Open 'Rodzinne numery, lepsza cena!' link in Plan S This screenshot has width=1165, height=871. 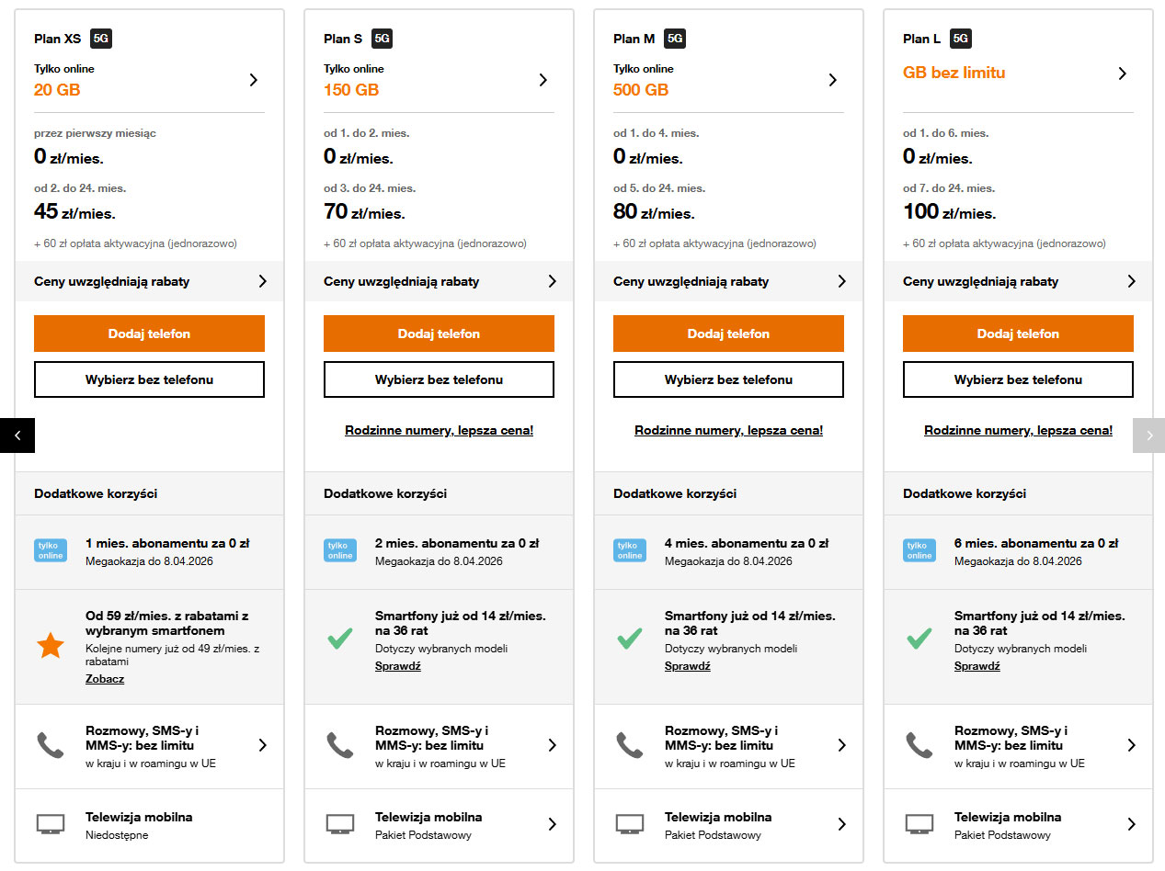coord(439,430)
